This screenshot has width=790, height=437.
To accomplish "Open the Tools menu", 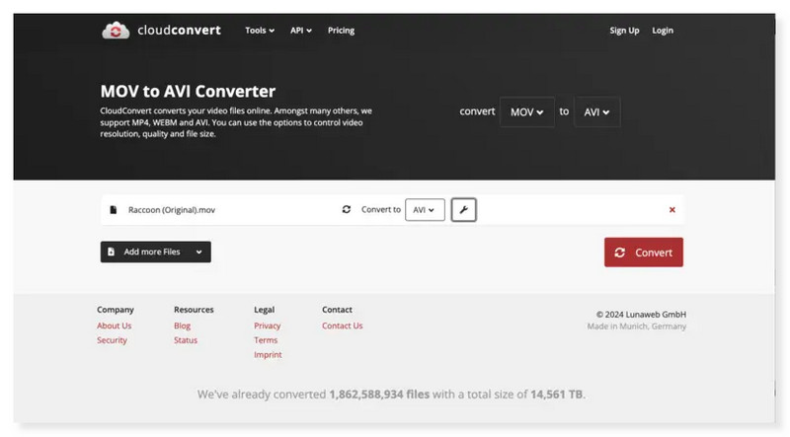I will tap(260, 31).
